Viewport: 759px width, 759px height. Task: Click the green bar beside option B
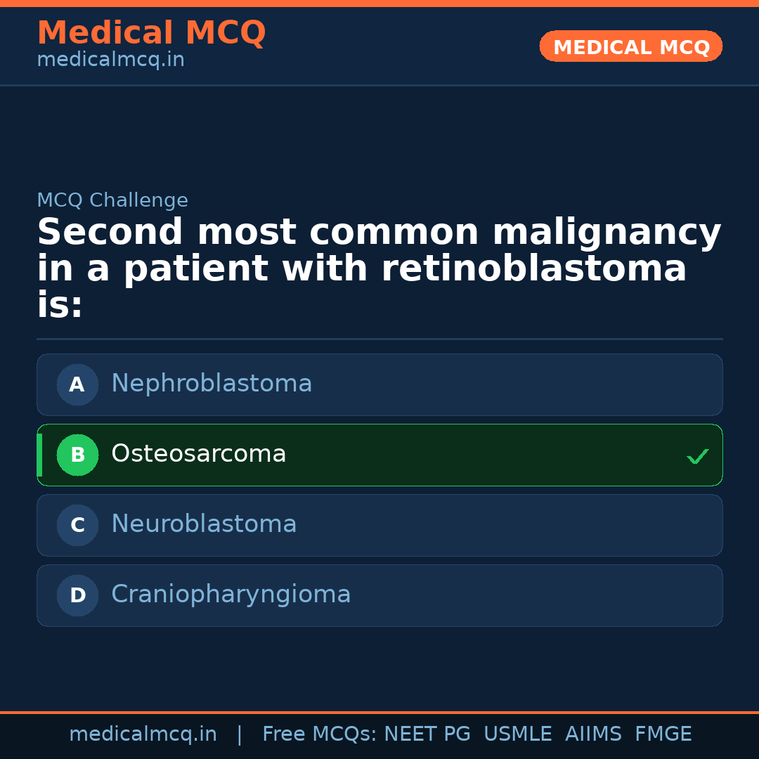tap(39, 455)
